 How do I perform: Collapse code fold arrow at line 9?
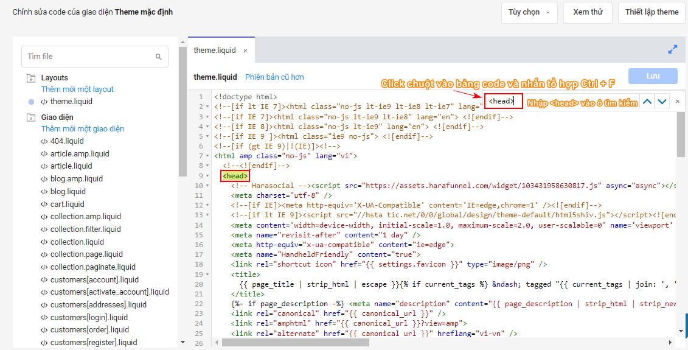208,177
